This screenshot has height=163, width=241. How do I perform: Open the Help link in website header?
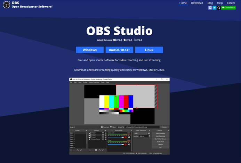click(x=220, y=3)
